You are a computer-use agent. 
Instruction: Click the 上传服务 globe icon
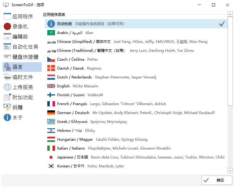click(7, 87)
